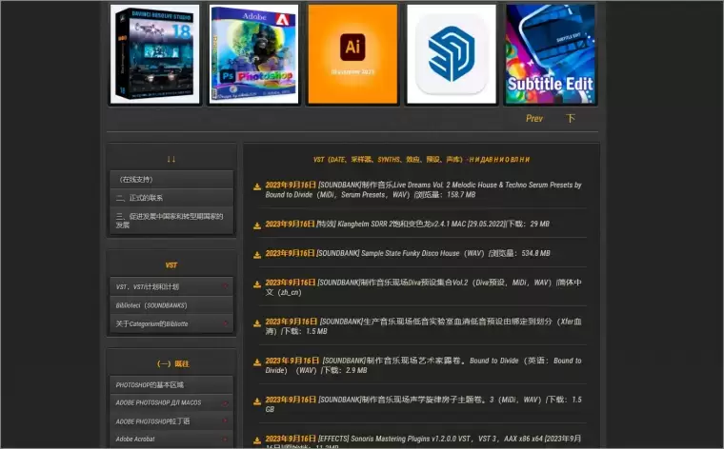Expand the 关于Categorium的Bibliotte submenu arrow
This screenshot has width=724, height=449.
click(226, 323)
